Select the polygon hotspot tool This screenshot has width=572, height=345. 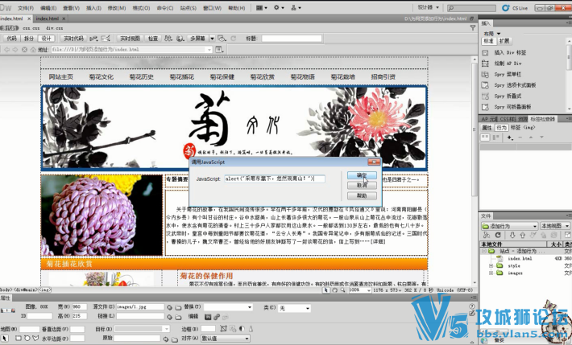coord(35,339)
